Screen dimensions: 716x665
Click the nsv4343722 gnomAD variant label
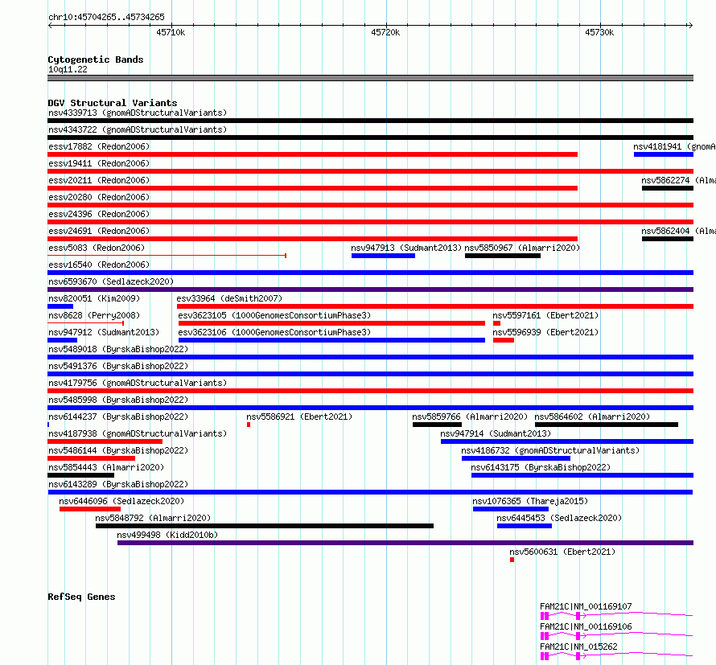138,129
